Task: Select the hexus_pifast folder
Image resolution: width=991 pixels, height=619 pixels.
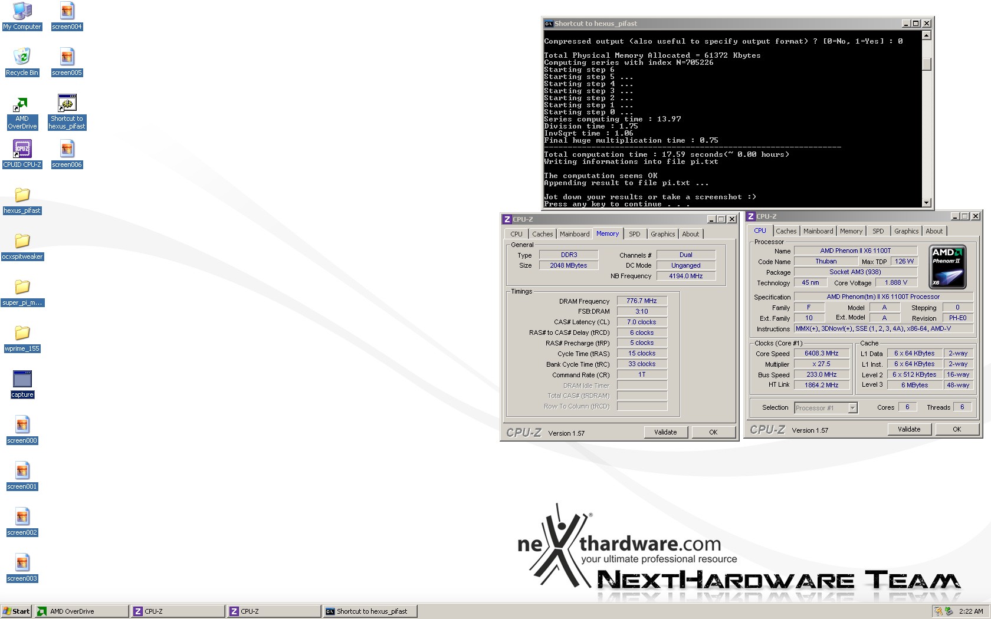Action: click(x=22, y=200)
